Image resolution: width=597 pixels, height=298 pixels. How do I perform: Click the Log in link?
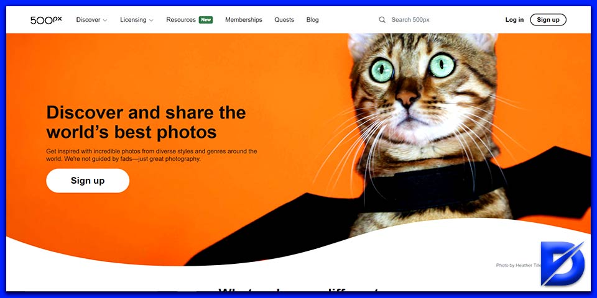(x=514, y=20)
